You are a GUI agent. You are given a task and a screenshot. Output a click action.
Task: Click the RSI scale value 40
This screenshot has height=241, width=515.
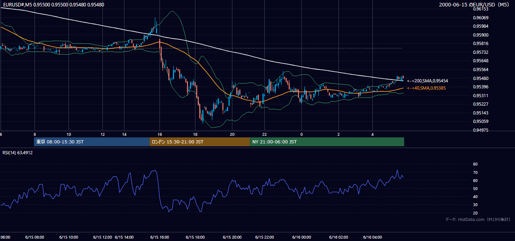tap(475, 196)
